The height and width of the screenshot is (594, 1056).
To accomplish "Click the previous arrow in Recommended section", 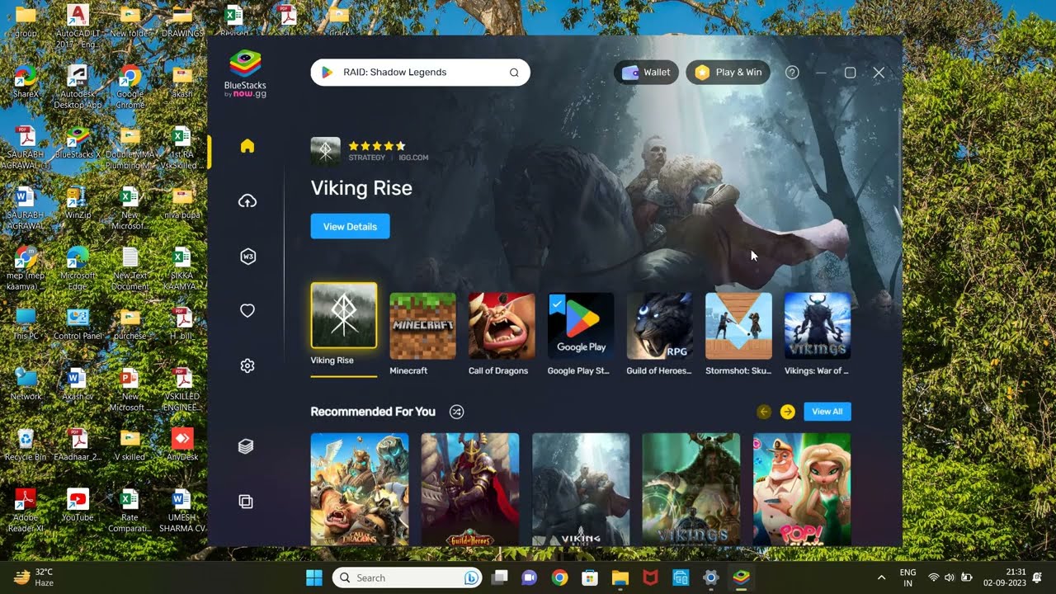I will [764, 412].
